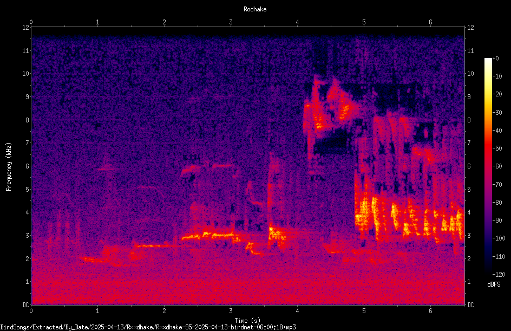Click the Rodhake title at top
The width and height of the screenshot is (511, 331).
255,9
